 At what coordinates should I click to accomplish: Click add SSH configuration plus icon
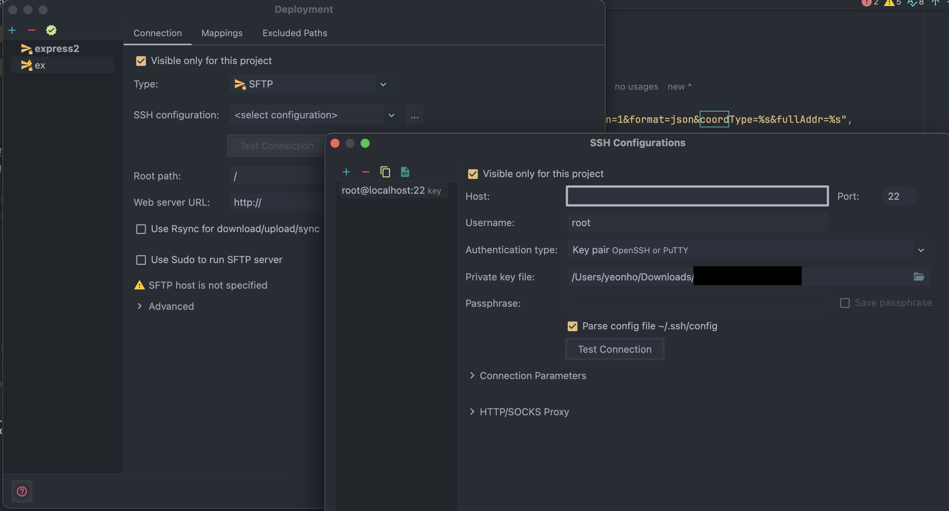pos(346,172)
